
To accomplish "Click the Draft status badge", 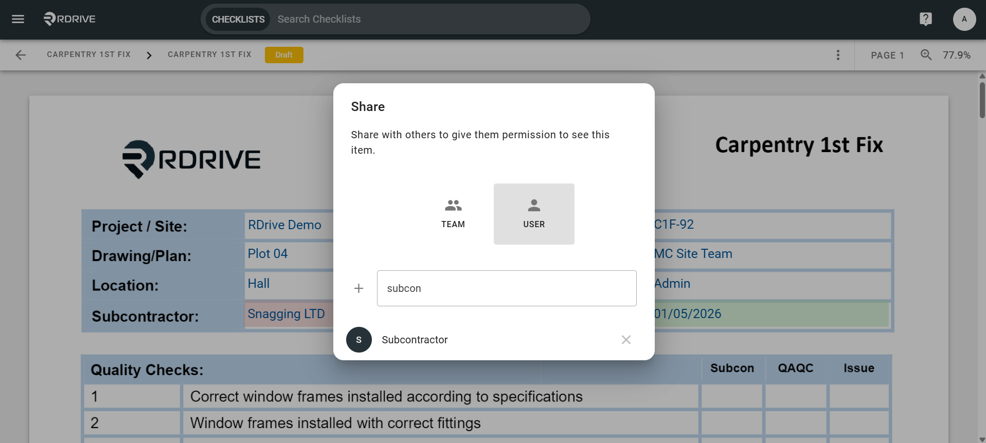I will click(284, 55).
